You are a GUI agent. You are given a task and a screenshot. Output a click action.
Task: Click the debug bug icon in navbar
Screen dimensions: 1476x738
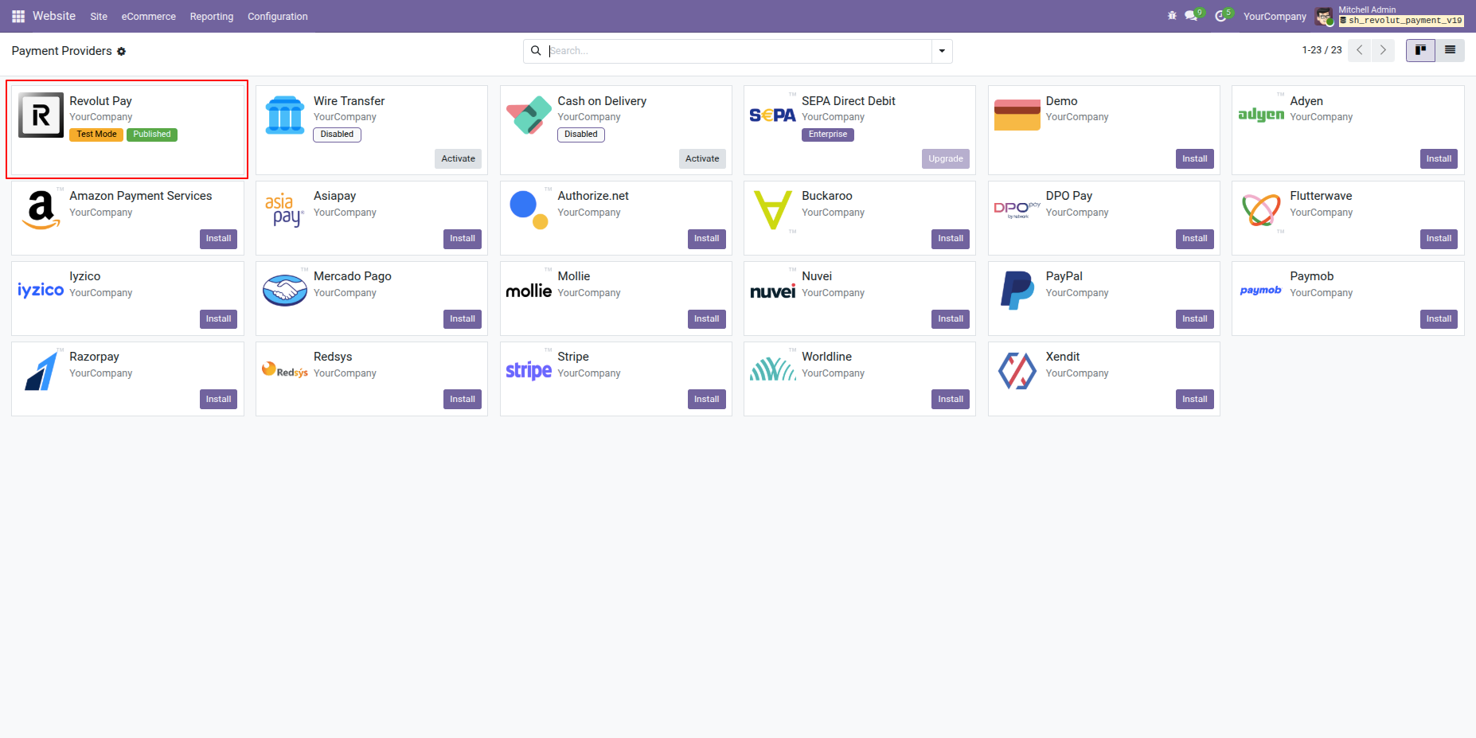click(x=1172, y=16)
